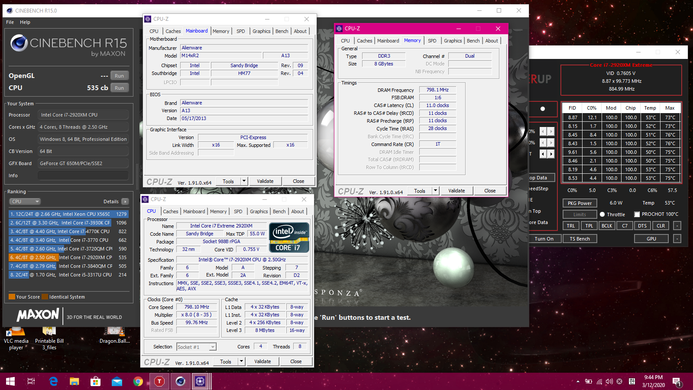Click the CPU-Z chip icon in the taskbar
The width and height of the screenshot is (693, 390).
[200, 381]
